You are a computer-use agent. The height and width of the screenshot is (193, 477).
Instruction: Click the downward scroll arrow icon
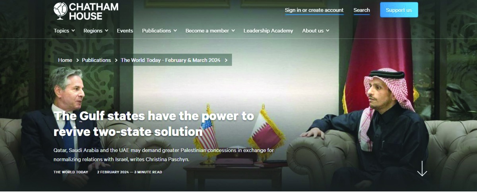point(422,168)
